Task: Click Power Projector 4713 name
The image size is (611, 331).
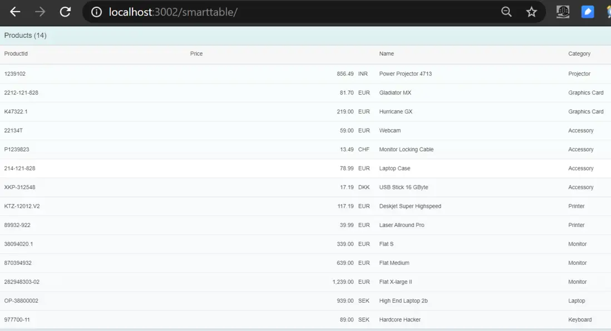Action: point(405,73)
